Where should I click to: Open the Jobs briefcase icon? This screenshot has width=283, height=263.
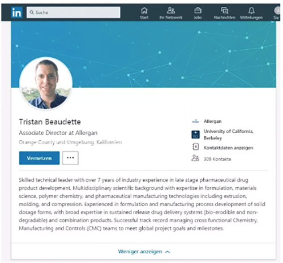pos(198,10)
